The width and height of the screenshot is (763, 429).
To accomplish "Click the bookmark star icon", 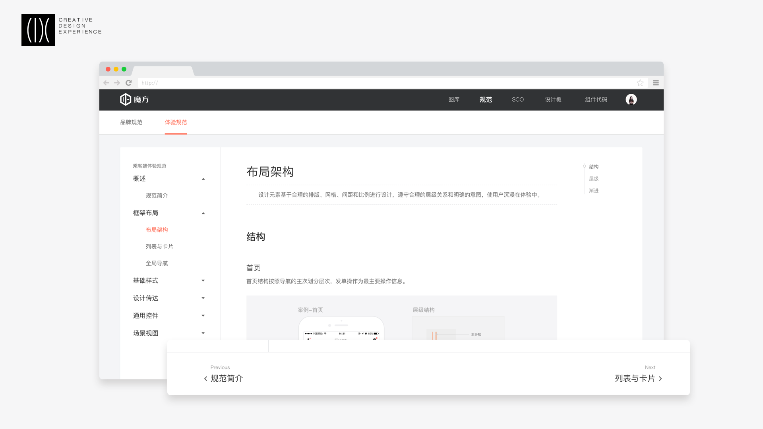I will click(640, 83).
